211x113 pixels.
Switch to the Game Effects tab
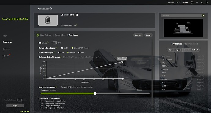pyautogui.click(x=61, y=35)
